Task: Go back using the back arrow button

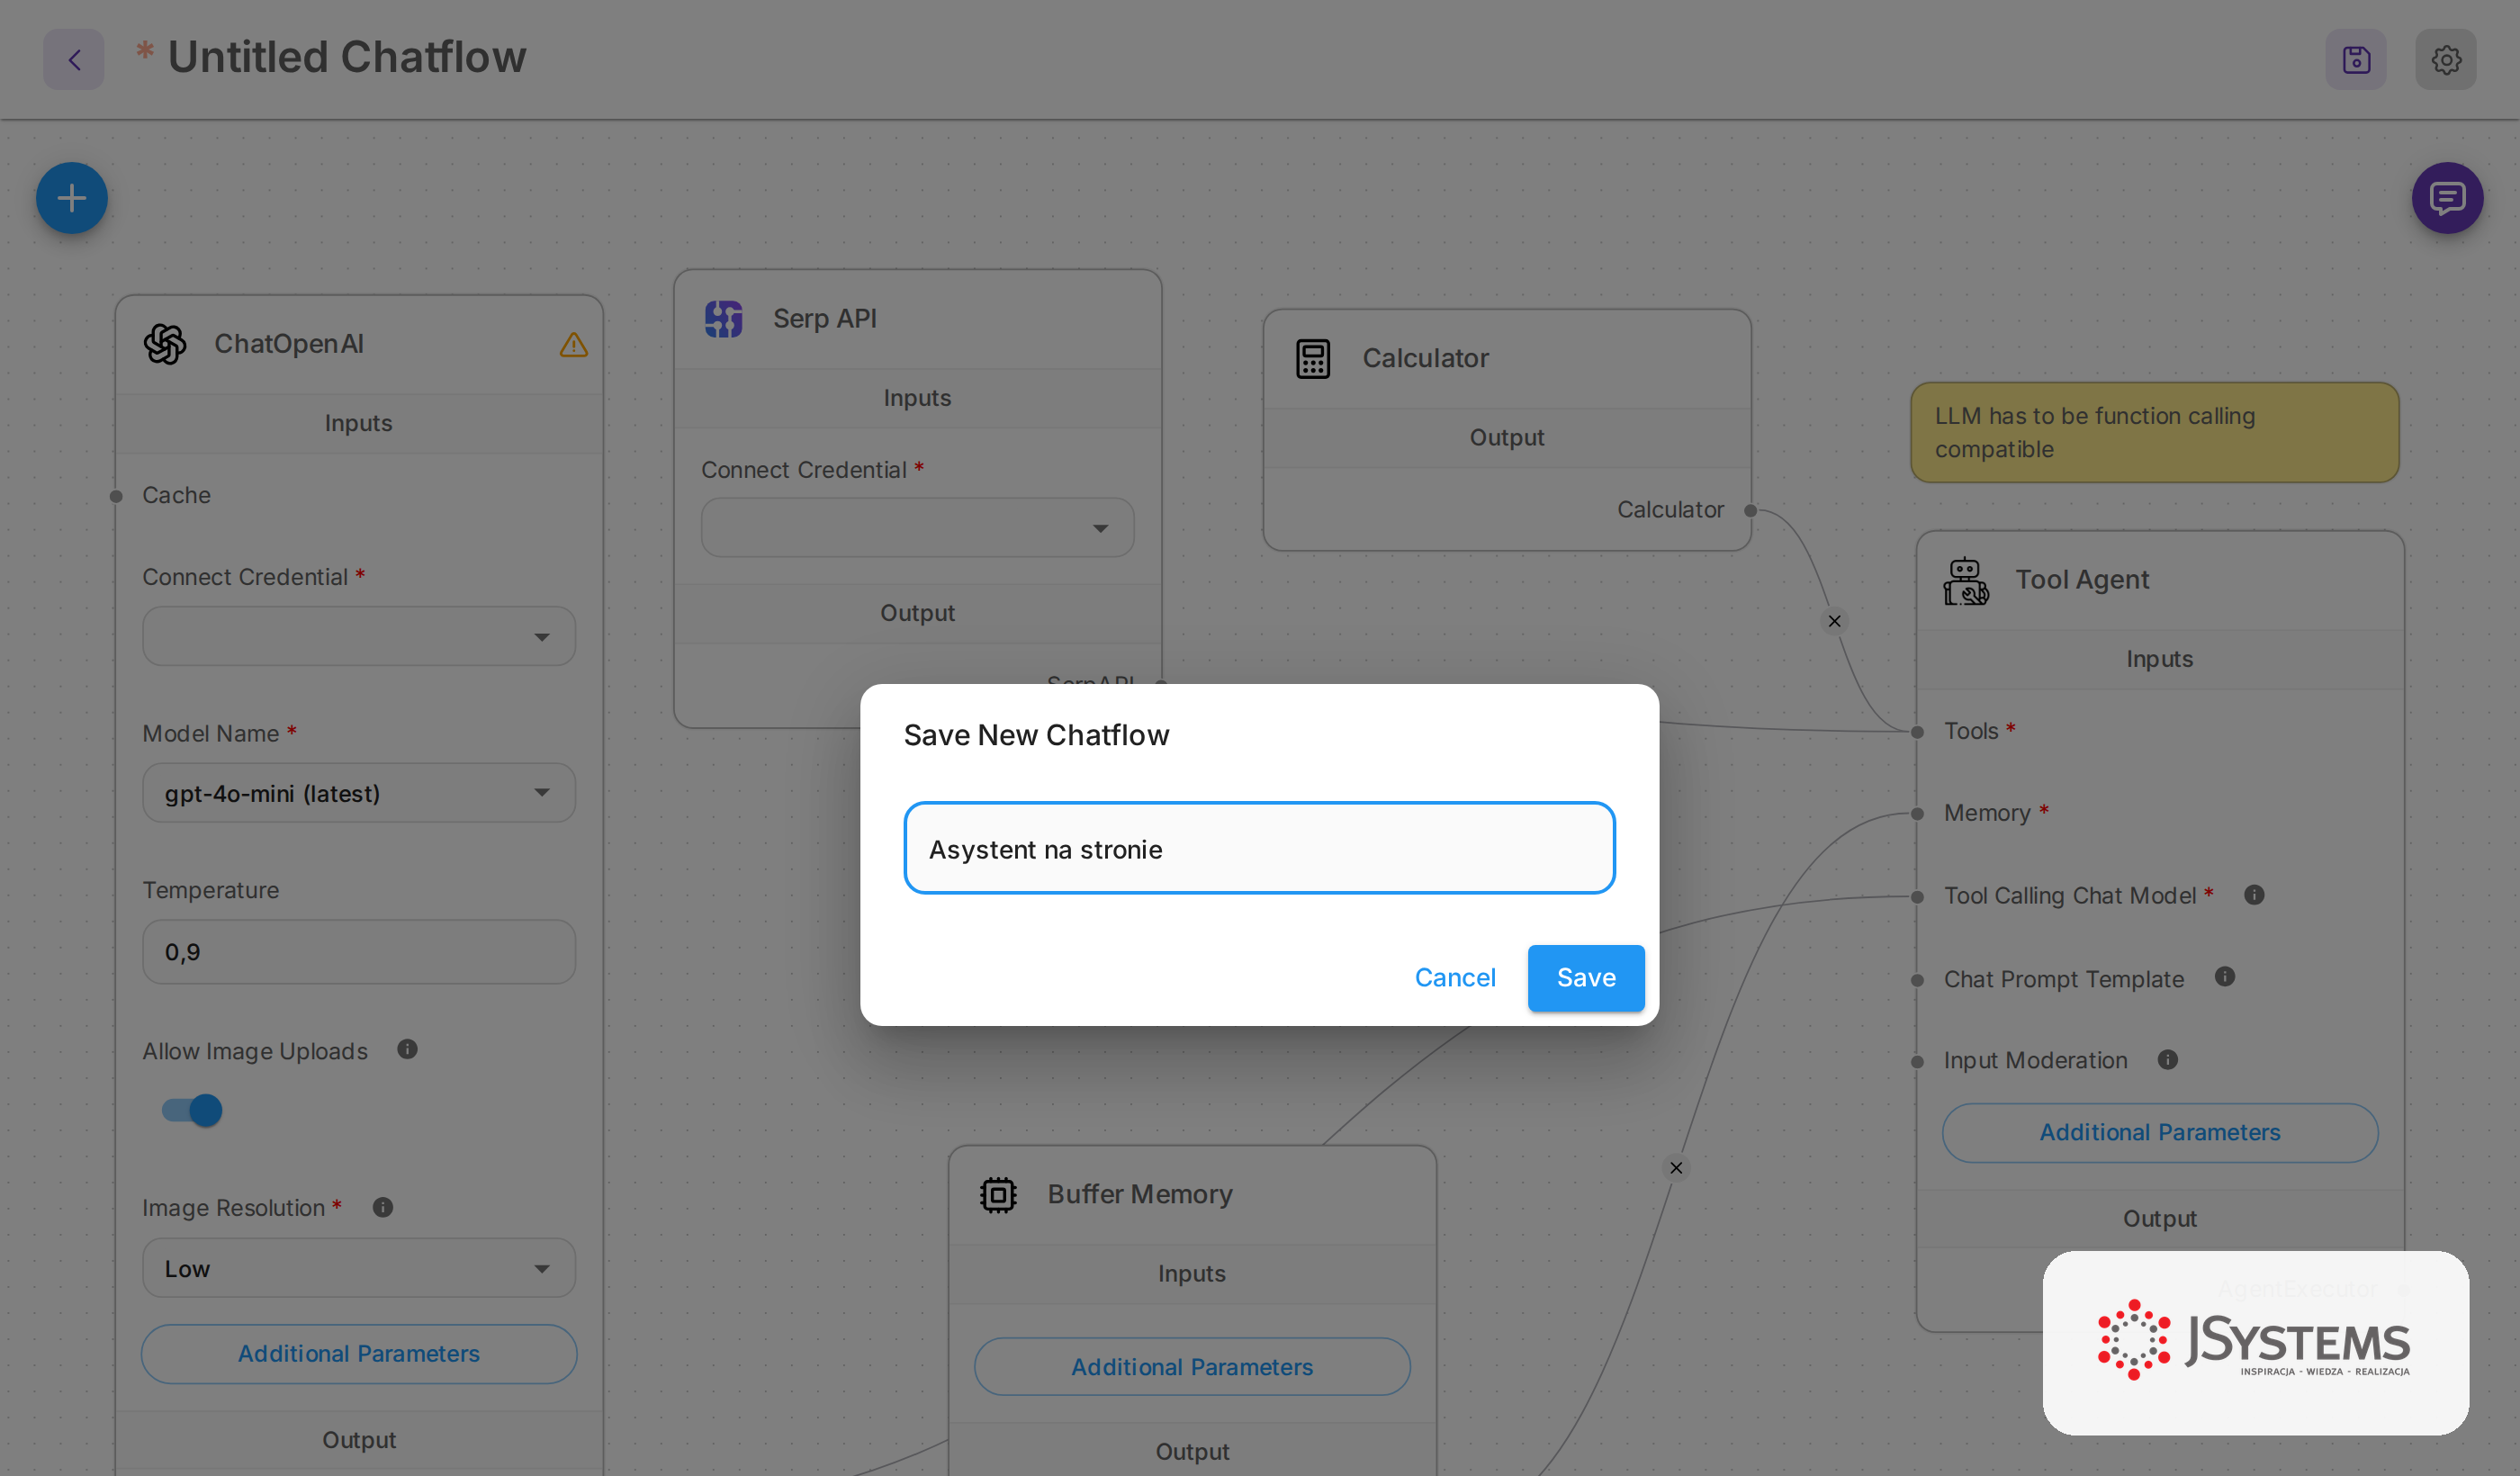Action: click(x=74, y=59)
